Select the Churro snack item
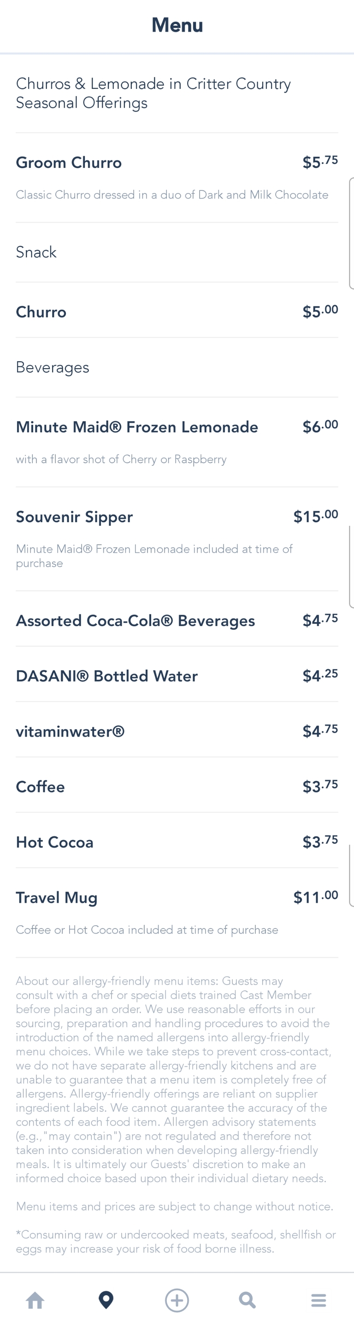Screen dimensions: 354x1328 pyautogui.click(x=41, y=312)
